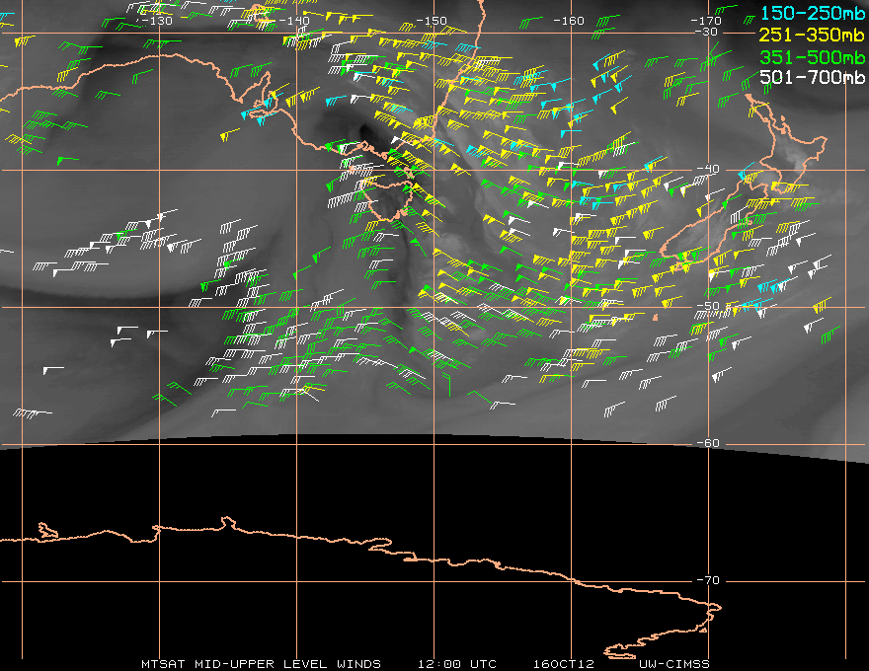The width and height of the screenshot is (869, 671).
Task: Click the Tasmania island outline
Action: 390,200
